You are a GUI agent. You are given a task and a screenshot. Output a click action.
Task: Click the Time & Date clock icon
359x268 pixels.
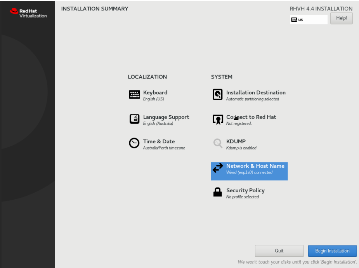[134, 143]
